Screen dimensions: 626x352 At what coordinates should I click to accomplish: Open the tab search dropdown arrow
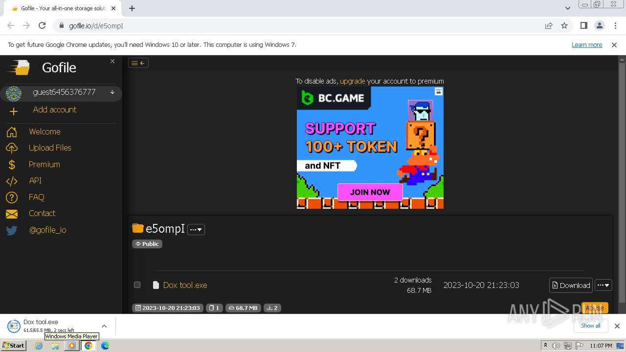point(567,8)
